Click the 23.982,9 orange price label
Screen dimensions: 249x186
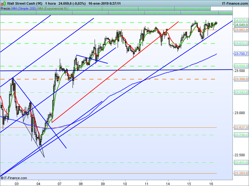[x=241, y=30]
